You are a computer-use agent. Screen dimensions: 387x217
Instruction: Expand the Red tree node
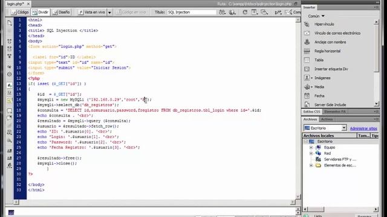311,153
